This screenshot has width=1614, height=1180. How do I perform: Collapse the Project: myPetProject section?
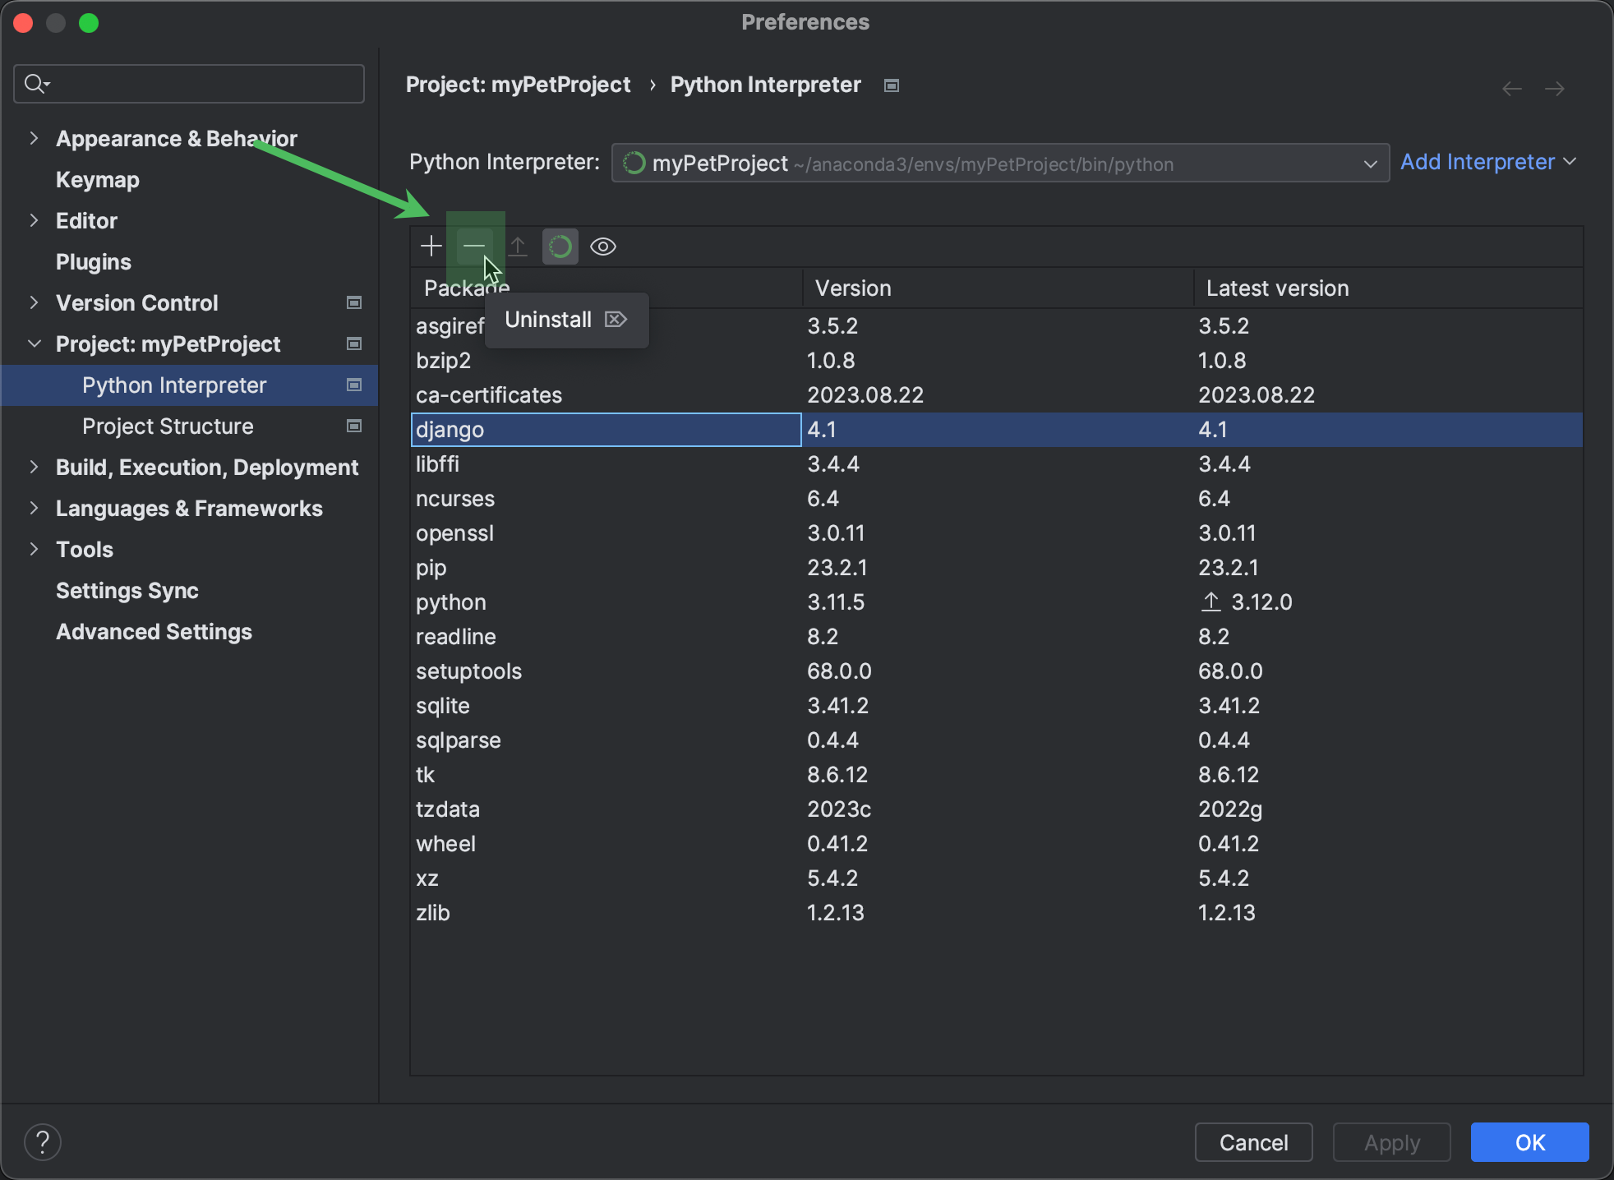(x=34, y=343)
